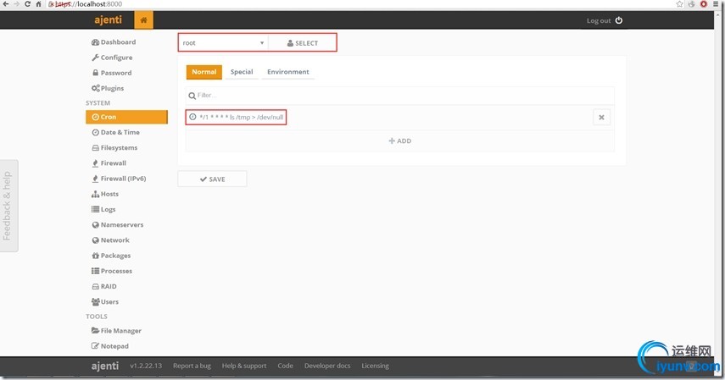Click Report a bug footer link
Viewport: 725px width, 380px height.
point(192,366)
